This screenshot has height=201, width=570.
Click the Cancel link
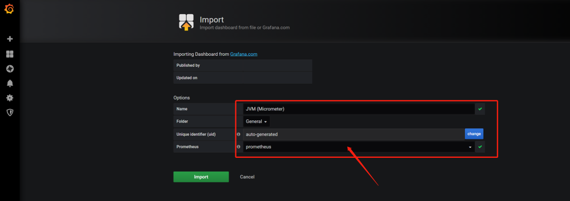(x=247, y=177)
